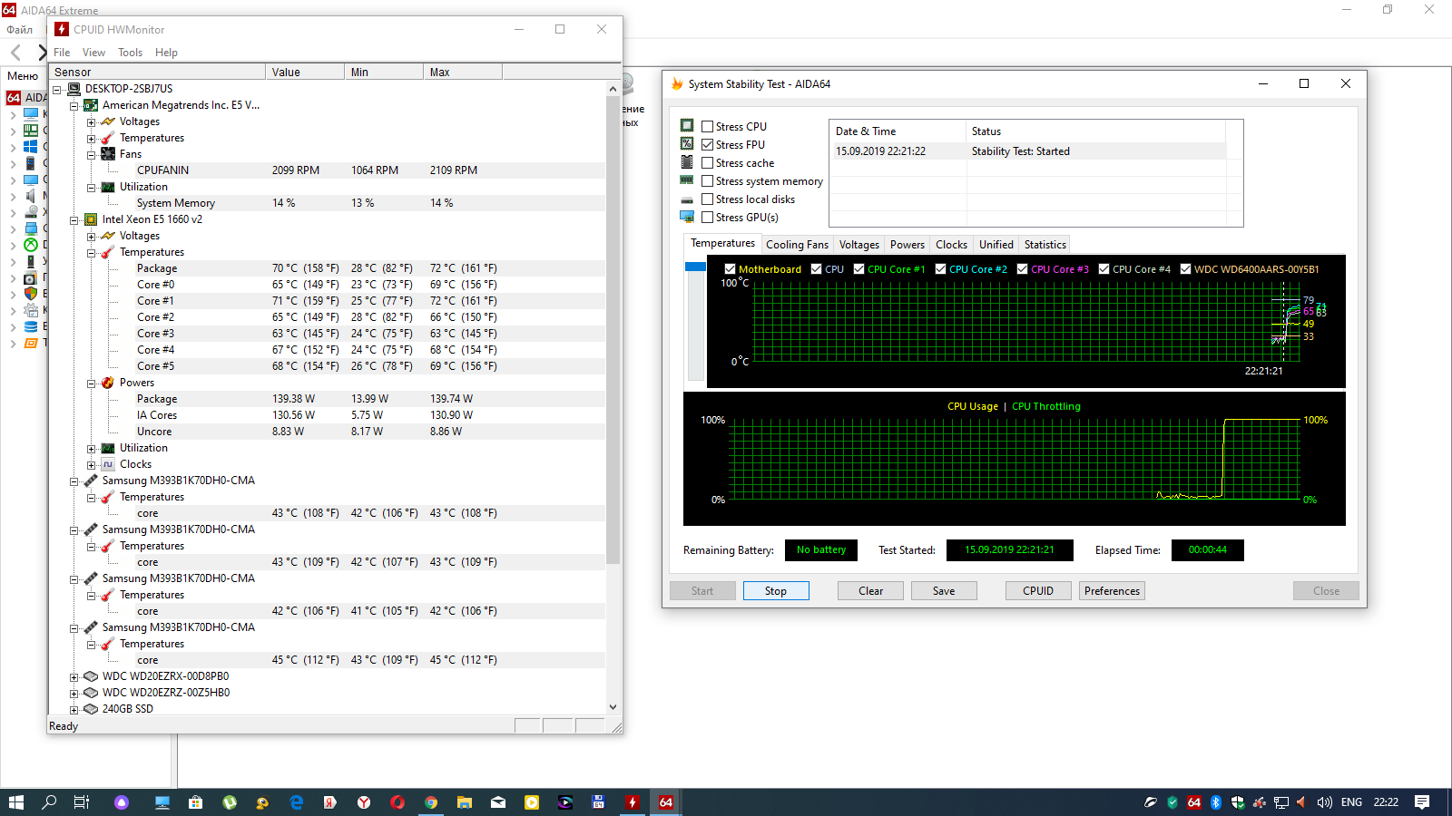Click the Stress CPU chip icon
The width and height of the screenshot is (1452, 816).
(687, 126)
